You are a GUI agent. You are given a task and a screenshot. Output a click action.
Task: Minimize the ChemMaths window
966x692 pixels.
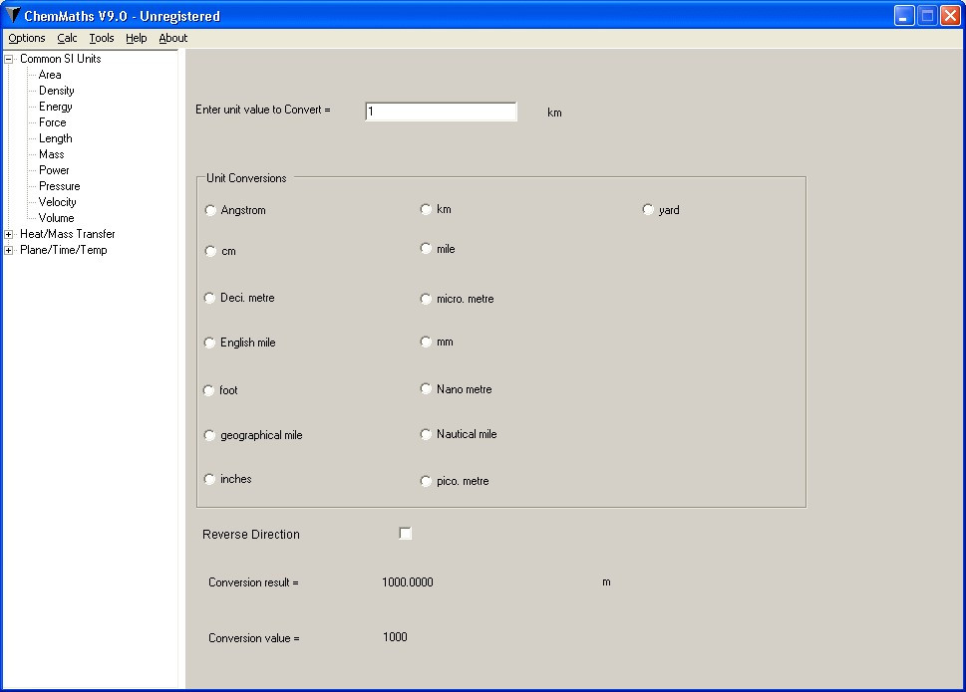(x=904, y=15)
